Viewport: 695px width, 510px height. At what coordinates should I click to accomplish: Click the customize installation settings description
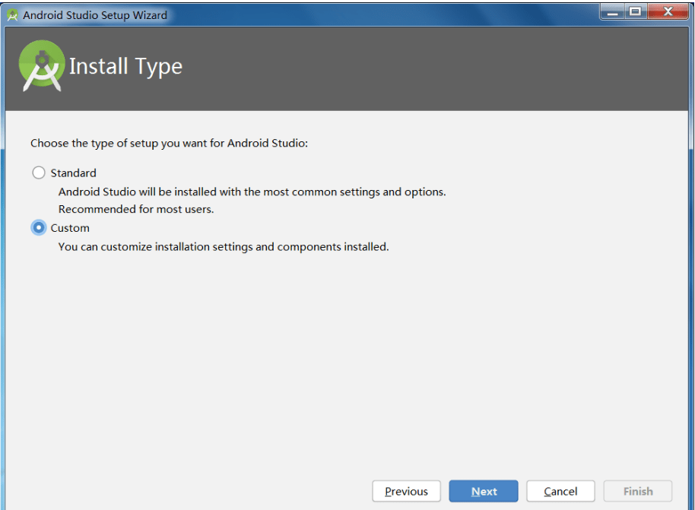click(x=224, y=247)
